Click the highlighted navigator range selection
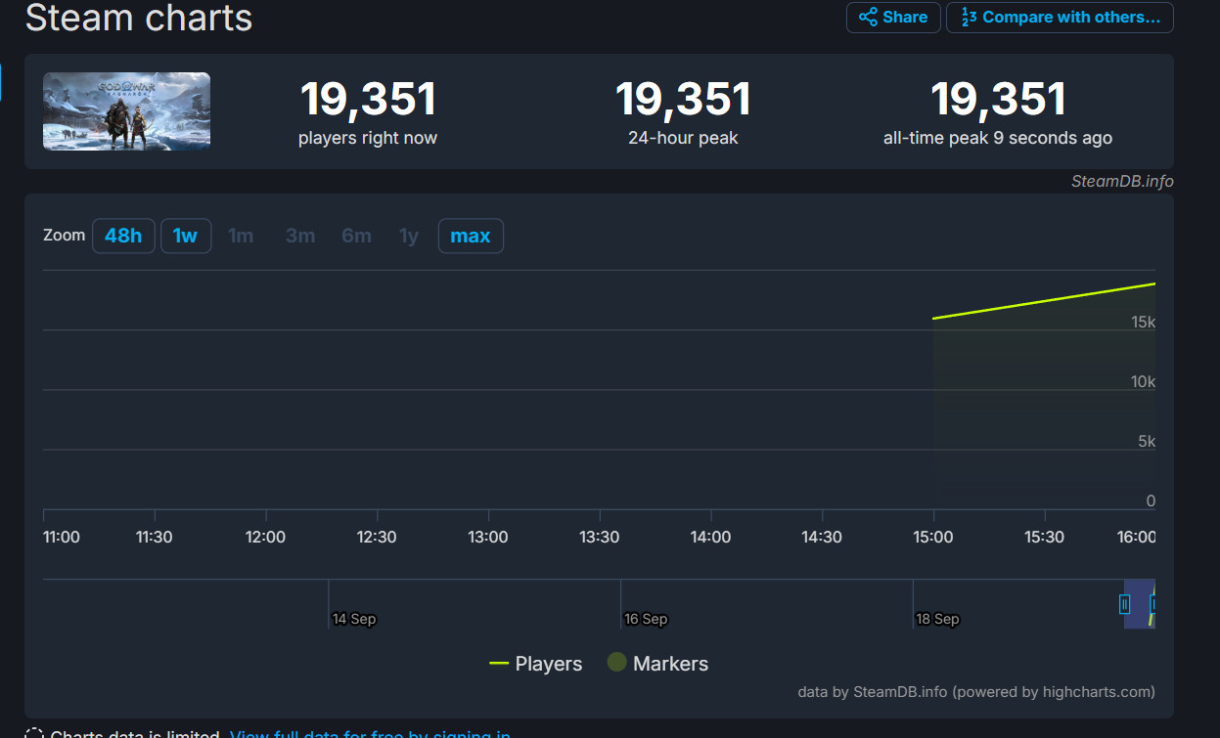The width and height of the screenshot is (1220, 738). tap(1140, 604)
